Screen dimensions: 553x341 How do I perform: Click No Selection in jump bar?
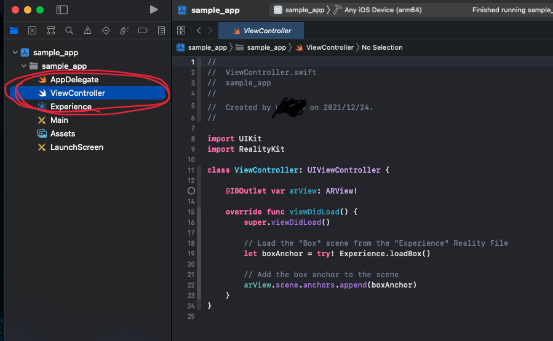(382, 47)
